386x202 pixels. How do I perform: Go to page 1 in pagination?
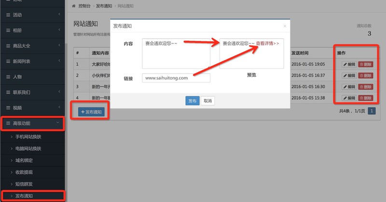[372, 111]
